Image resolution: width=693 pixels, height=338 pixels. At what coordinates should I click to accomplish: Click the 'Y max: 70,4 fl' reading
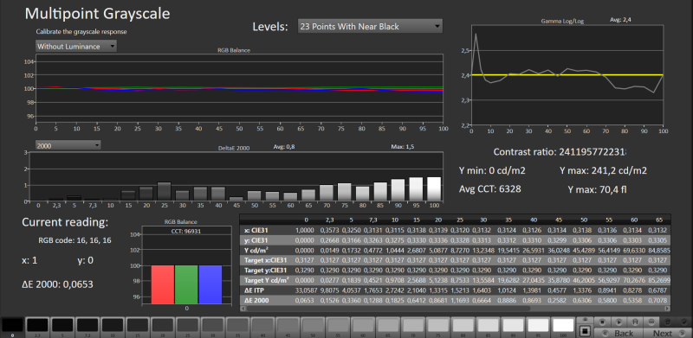coord(597,189)
